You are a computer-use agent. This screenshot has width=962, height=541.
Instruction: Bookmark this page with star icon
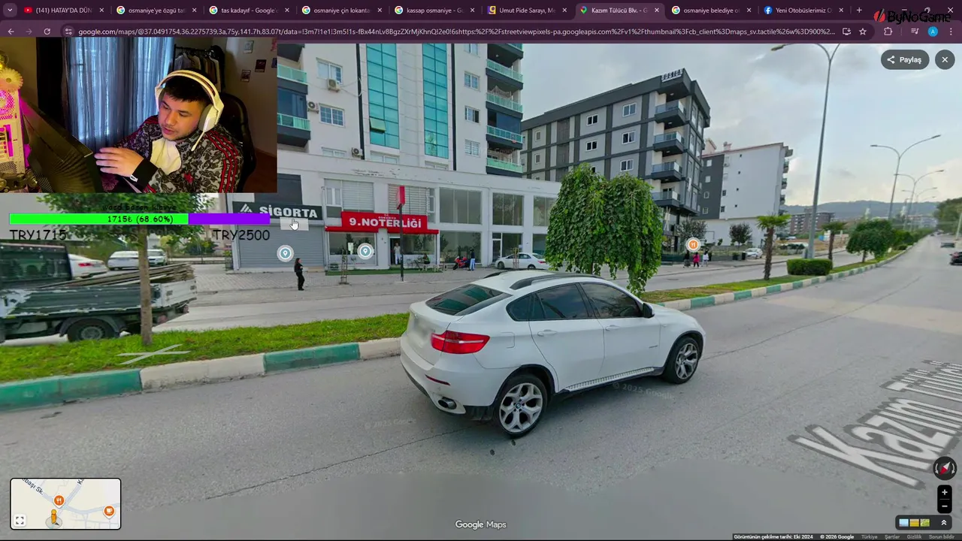click(863, 32)
